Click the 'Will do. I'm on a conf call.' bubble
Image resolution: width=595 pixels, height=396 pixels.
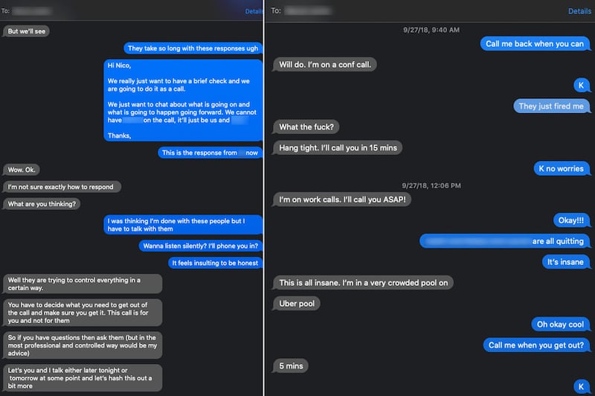click(x=326, y=65)
